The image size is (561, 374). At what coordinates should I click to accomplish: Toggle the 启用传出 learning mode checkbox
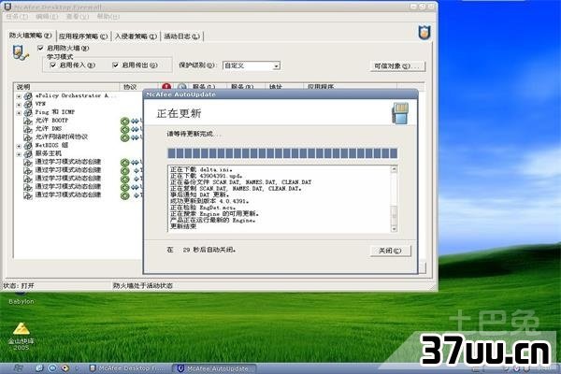click(115, 65)
